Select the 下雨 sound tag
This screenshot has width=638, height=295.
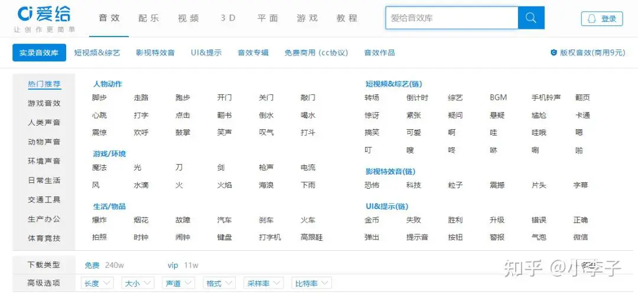point(308,185)
